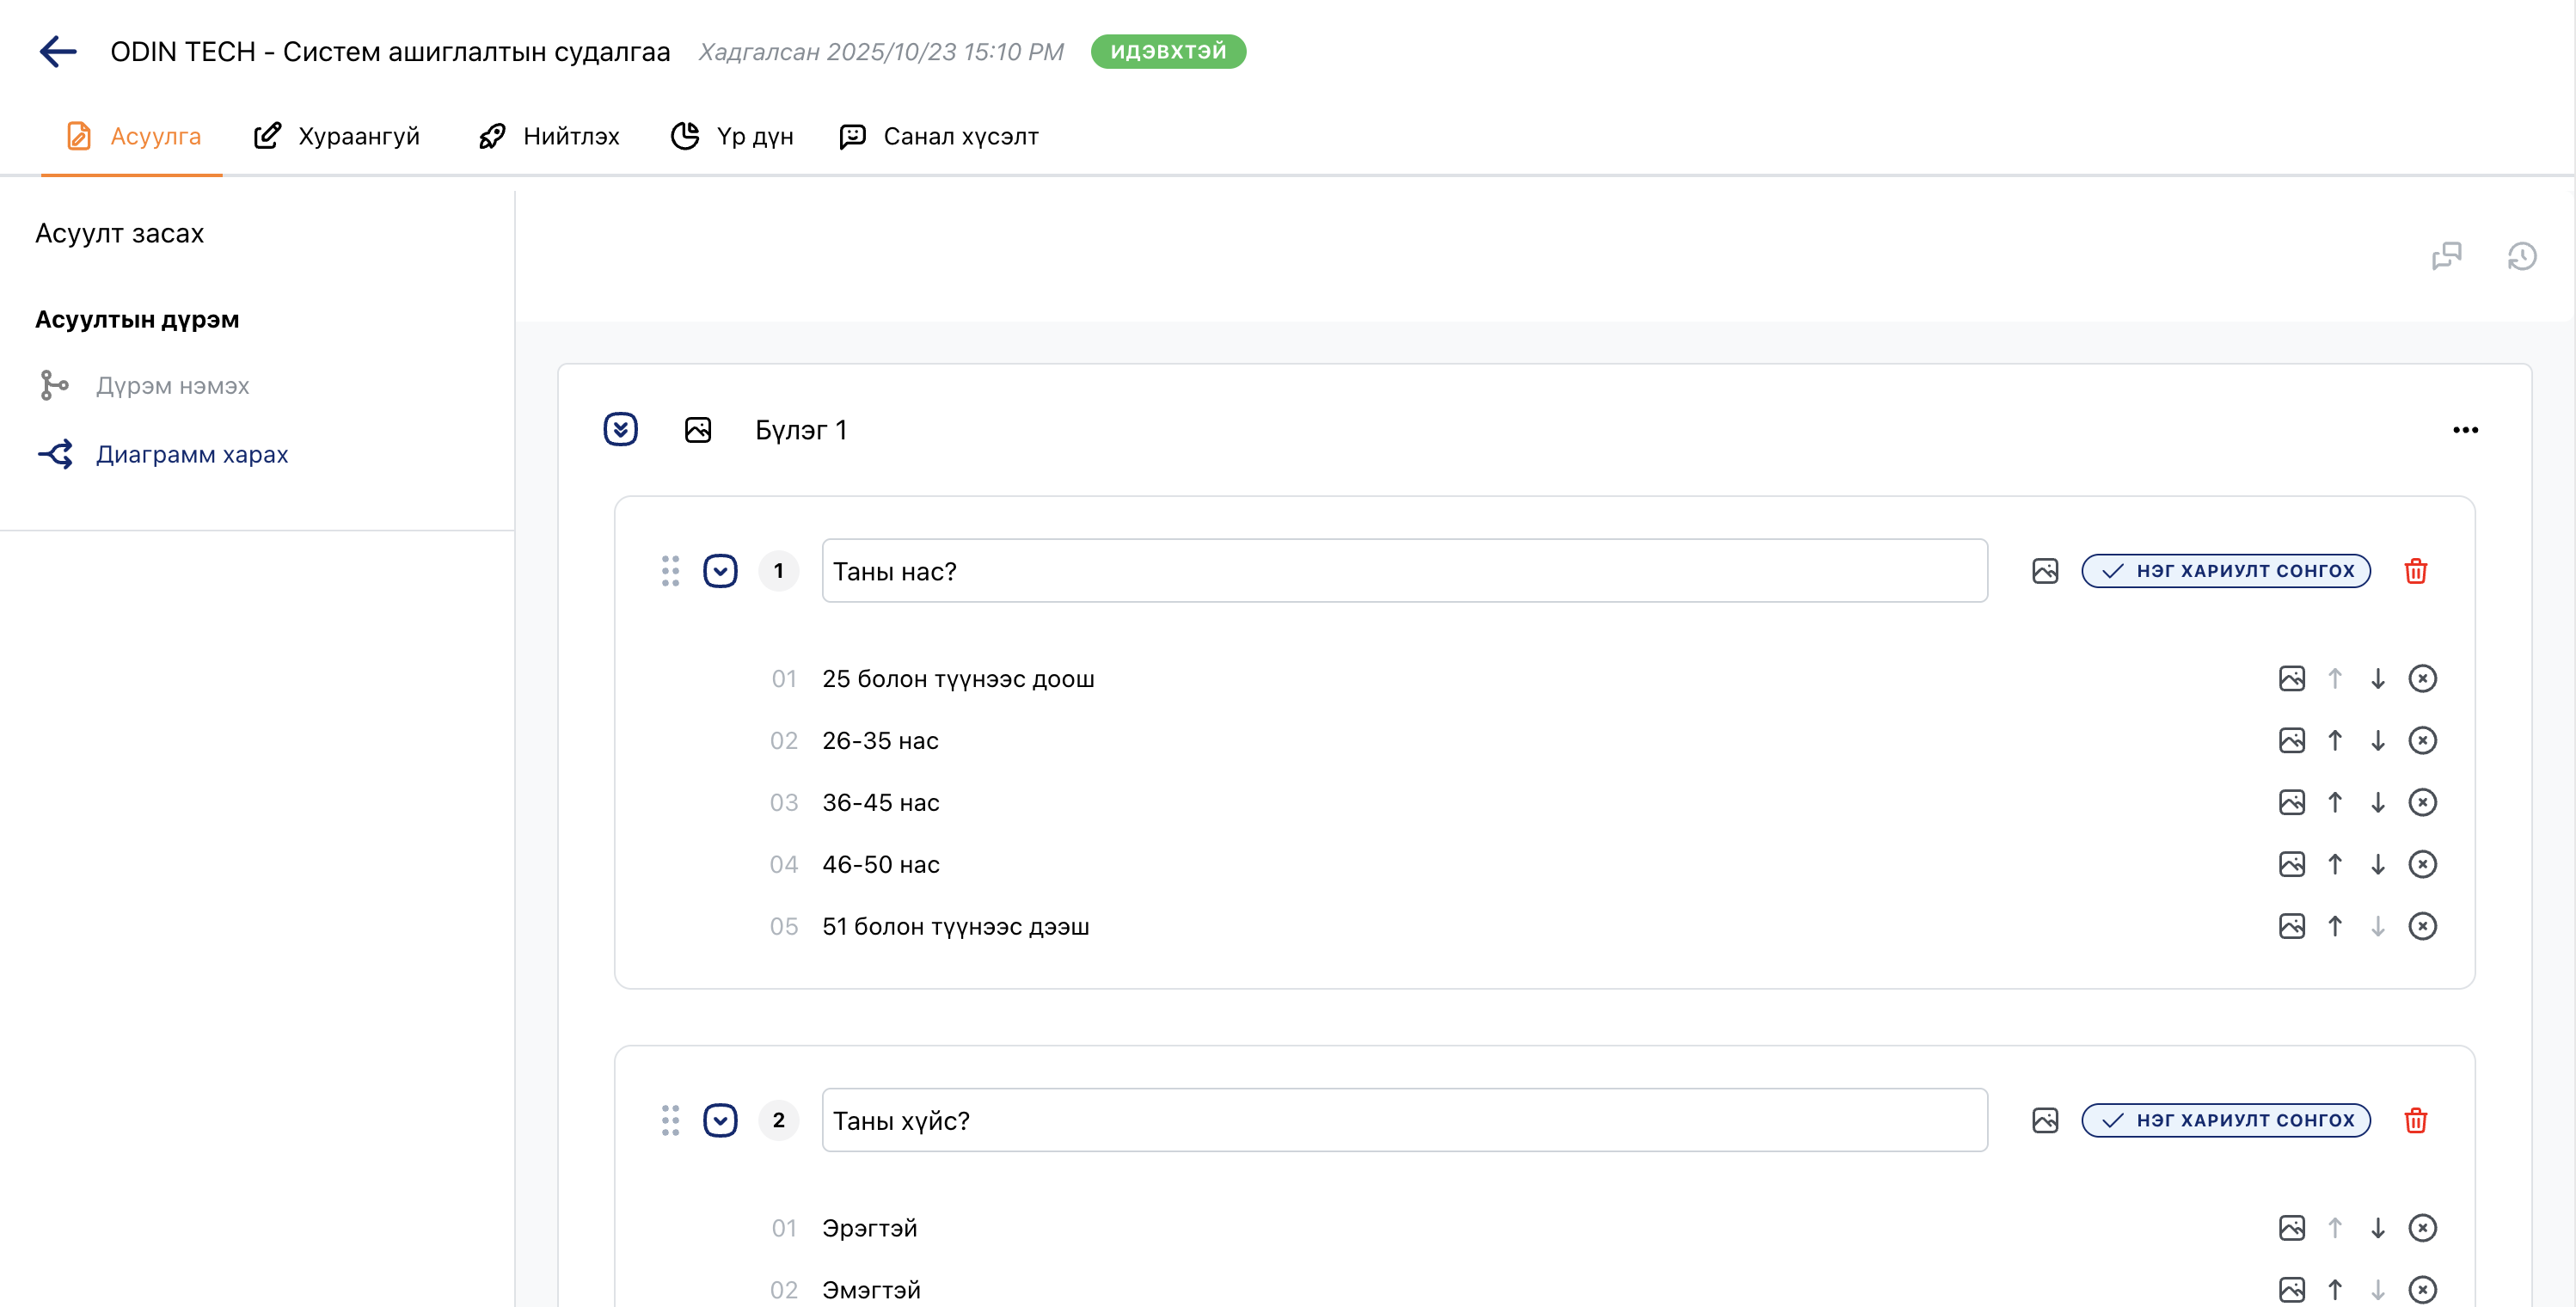Move the '25 болон түүнээс доош' option down
Viewport: 2576px width, 1307px height.
click(2378, 679)
